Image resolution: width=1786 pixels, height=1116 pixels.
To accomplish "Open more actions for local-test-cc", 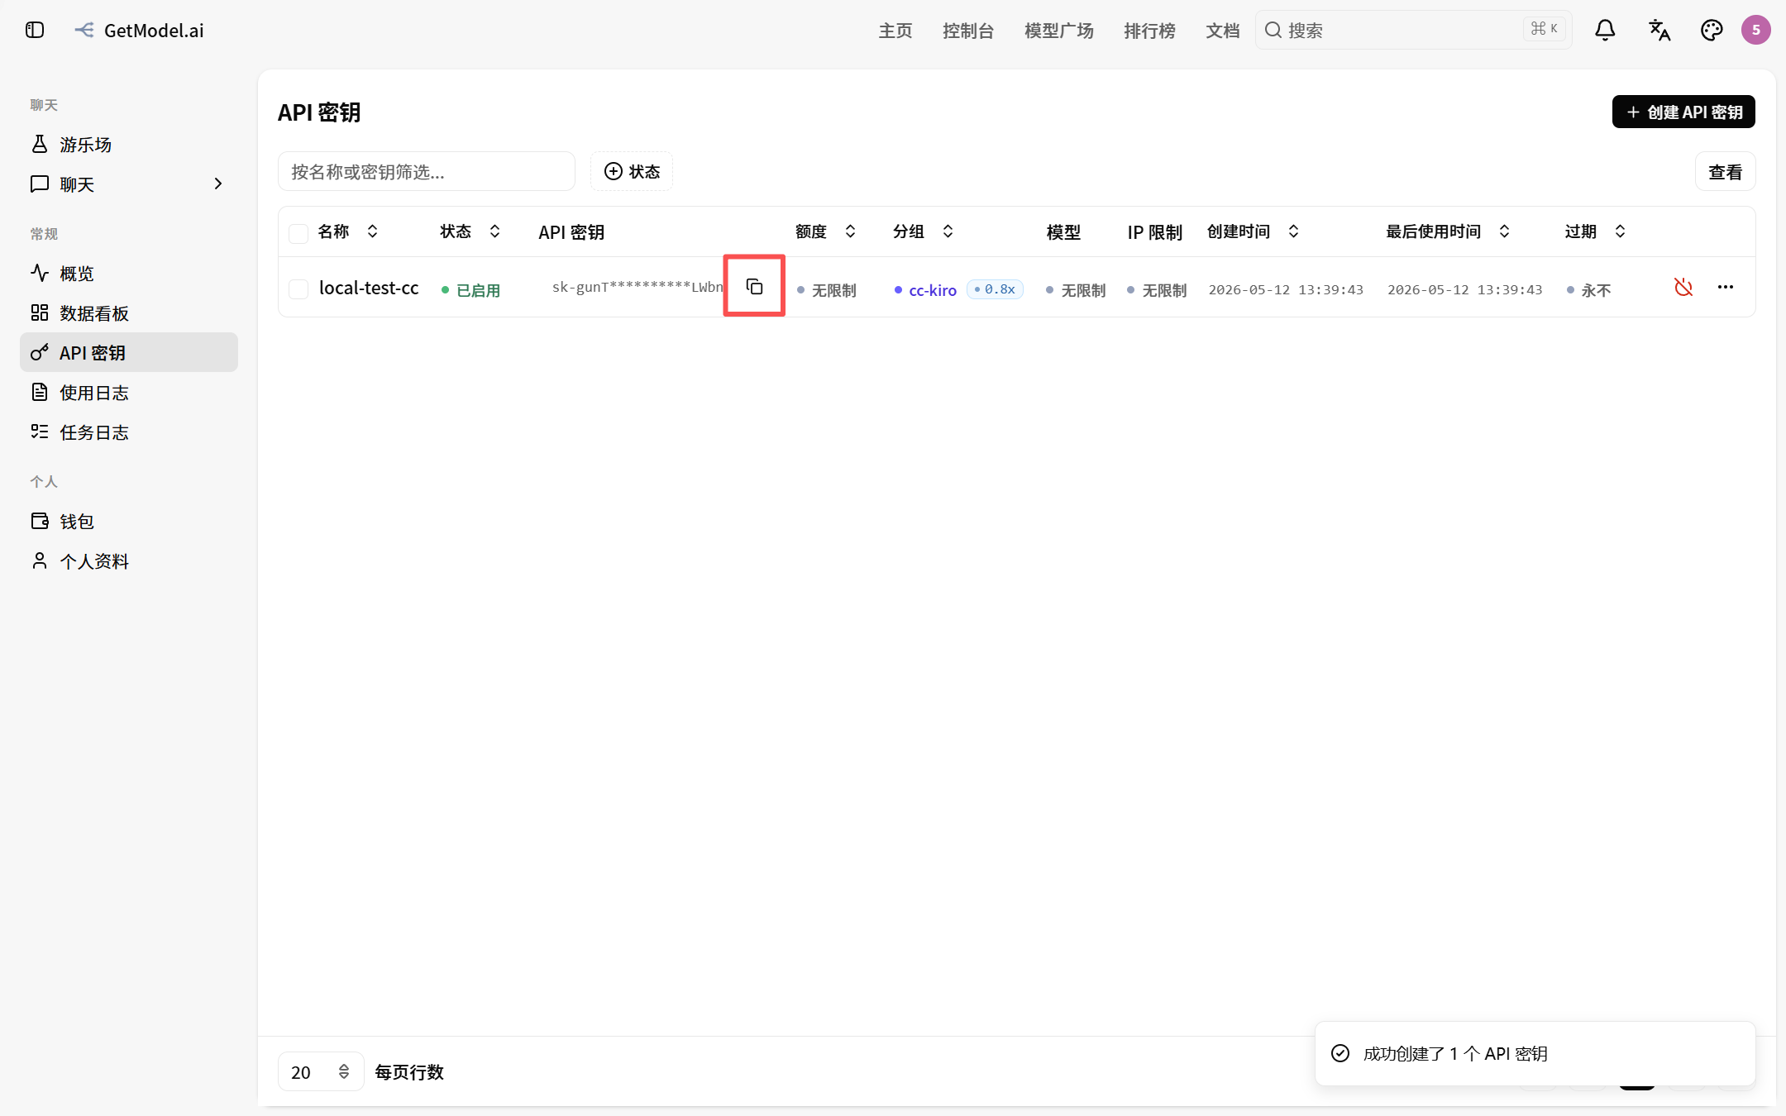I will tap(1726, 287).
